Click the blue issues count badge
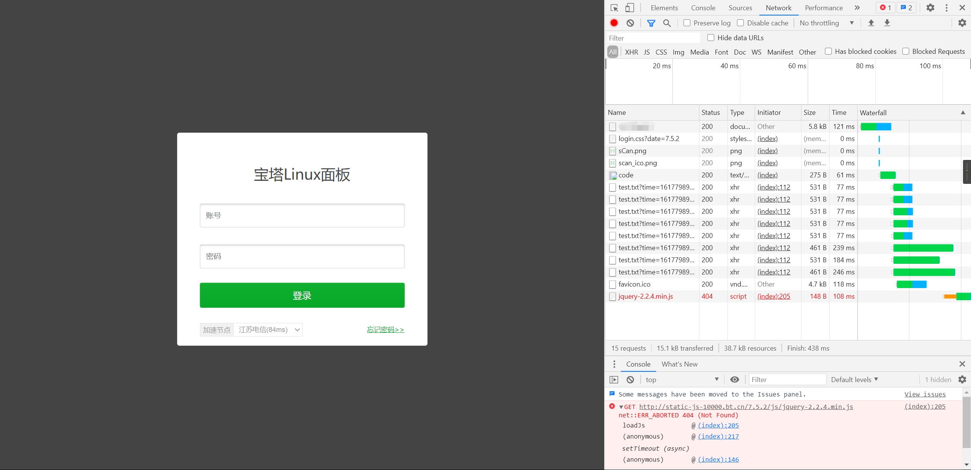 (906, 8)
